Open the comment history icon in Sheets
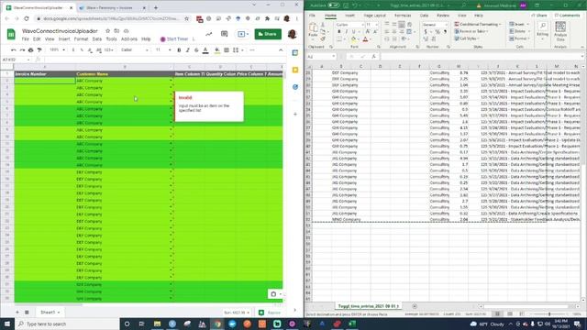The height and width of the screenshot is (330, 587). point(224,34)
